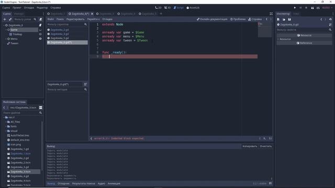Open the Редактировать script menu
335x188 pixels.
click(x=75, y=19)
